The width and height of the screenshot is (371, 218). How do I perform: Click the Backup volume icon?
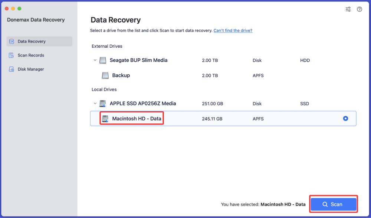[105, 75]
